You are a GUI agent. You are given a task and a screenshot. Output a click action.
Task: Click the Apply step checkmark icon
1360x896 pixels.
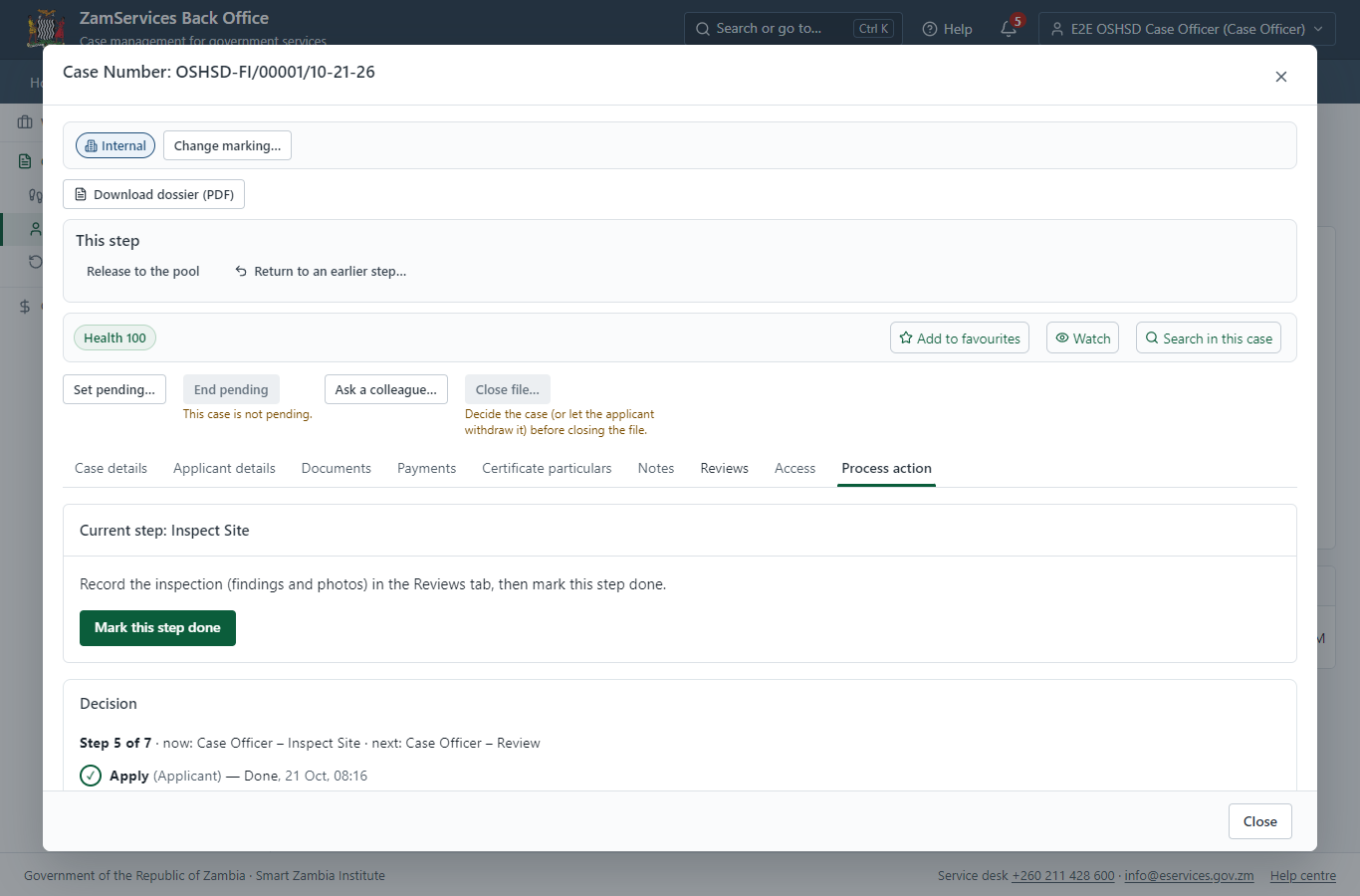pyautogui.click(x=91, y=776)
